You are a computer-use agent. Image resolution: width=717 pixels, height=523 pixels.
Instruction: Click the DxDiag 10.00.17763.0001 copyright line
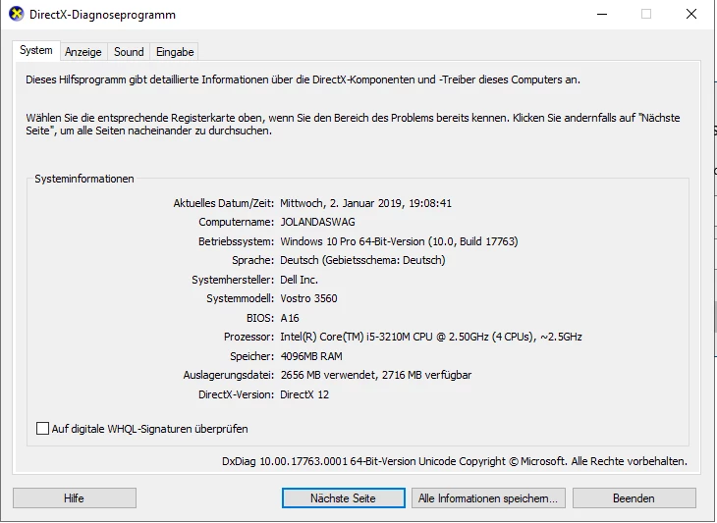click(x=455, y=461)
